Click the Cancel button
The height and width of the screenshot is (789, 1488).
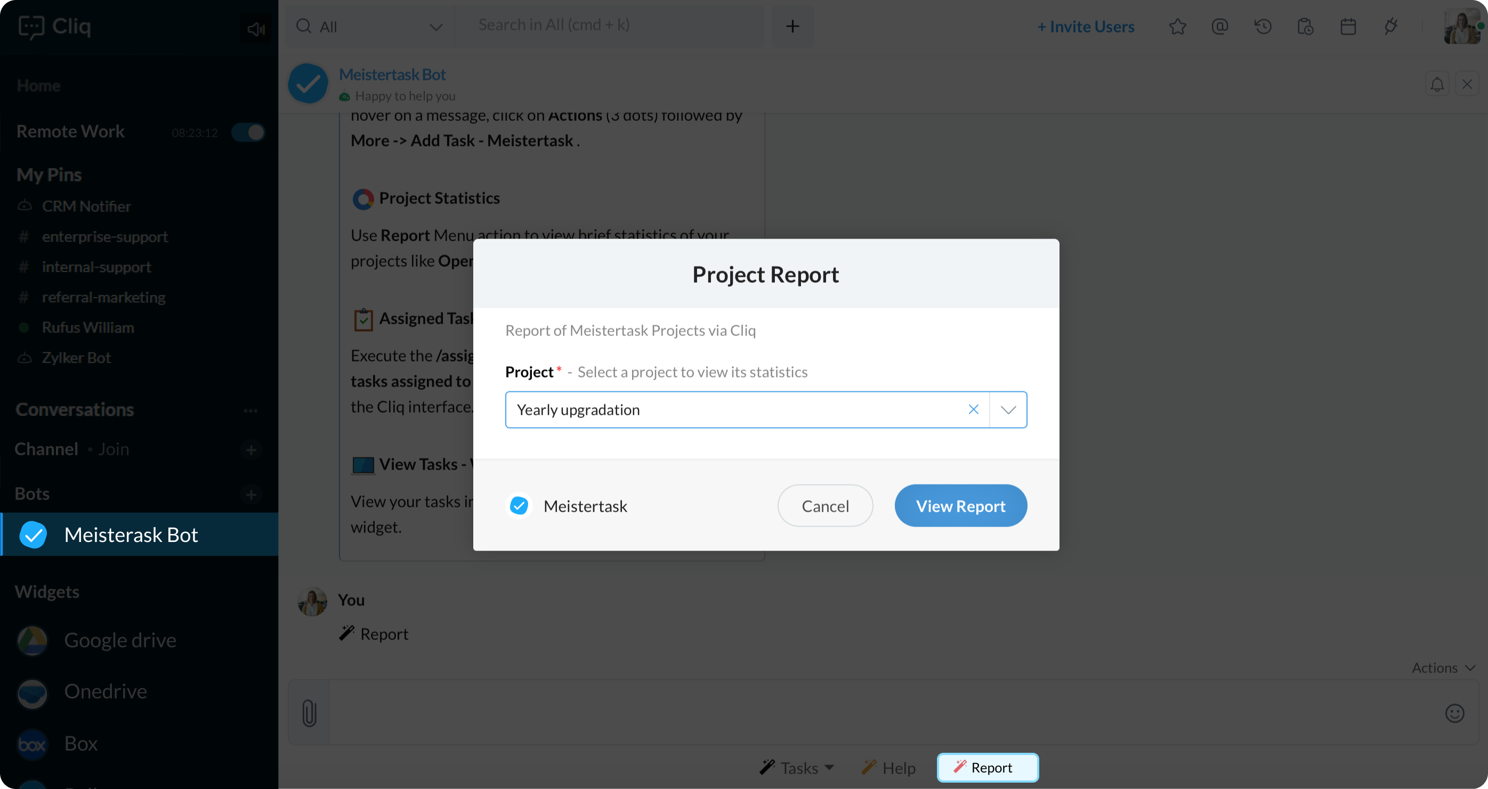pyautogui.click(x=825, y=506)
